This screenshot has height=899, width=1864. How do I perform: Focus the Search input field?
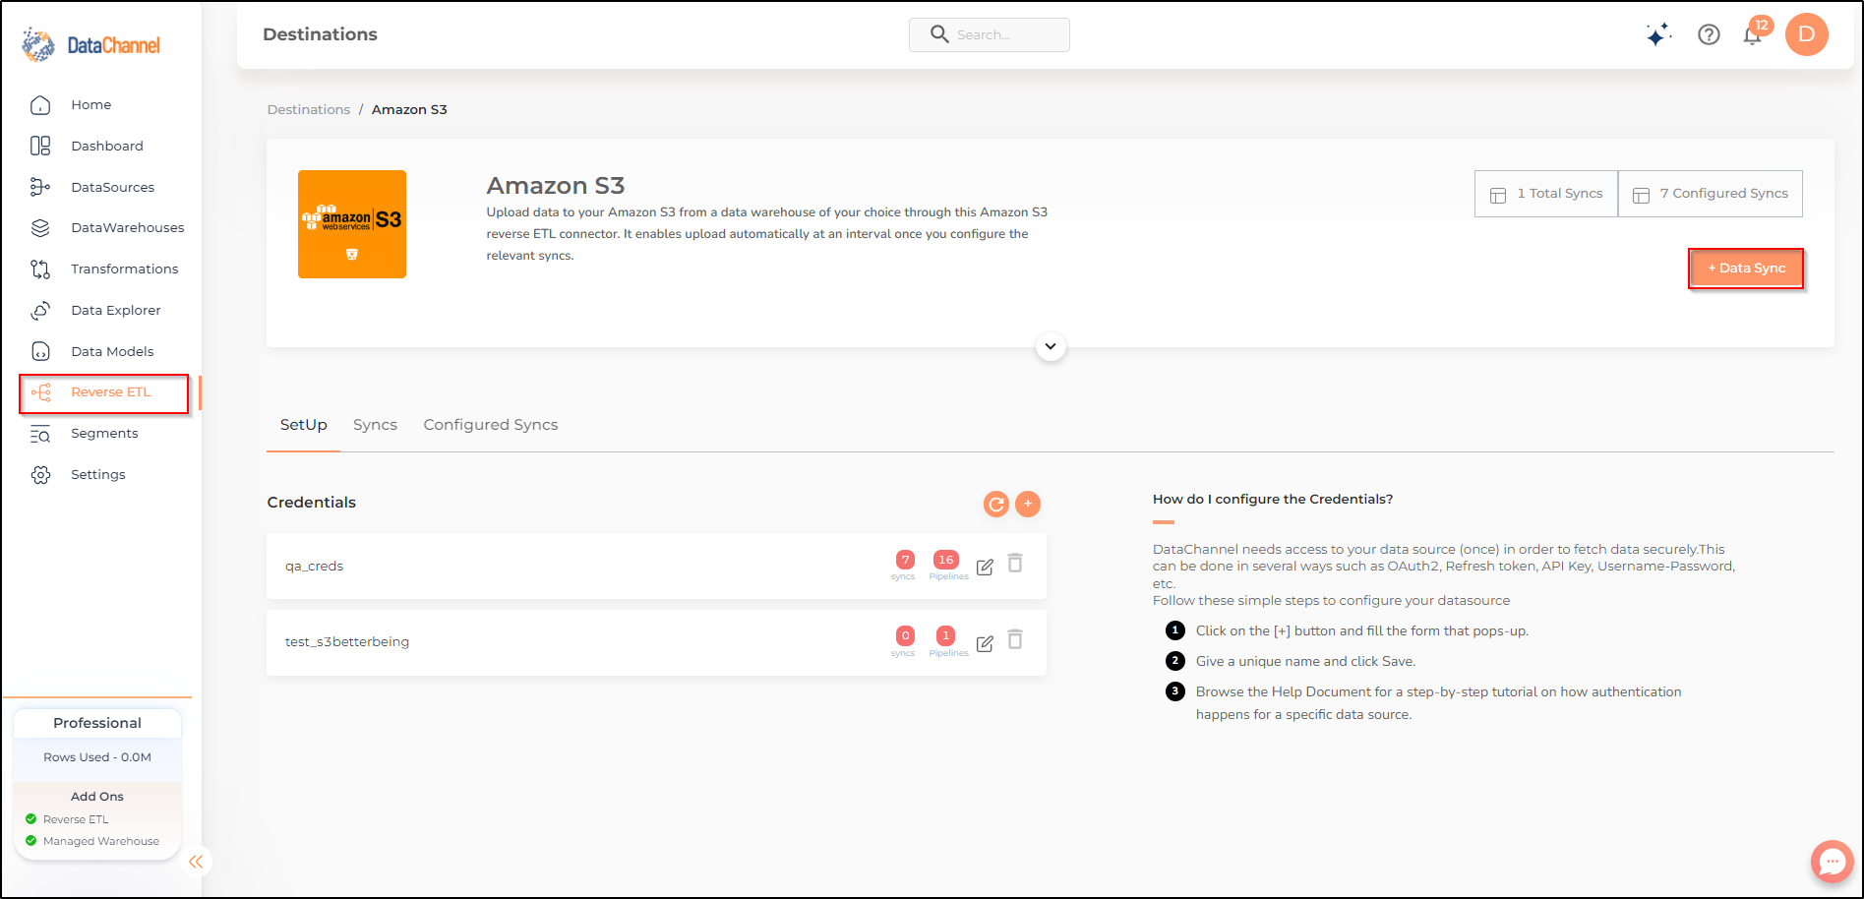990,34
